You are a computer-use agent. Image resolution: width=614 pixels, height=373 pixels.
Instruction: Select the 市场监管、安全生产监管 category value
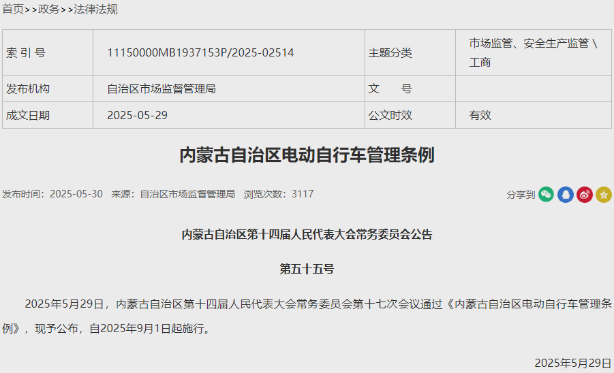pyautogui.click(x=534, y=53)
